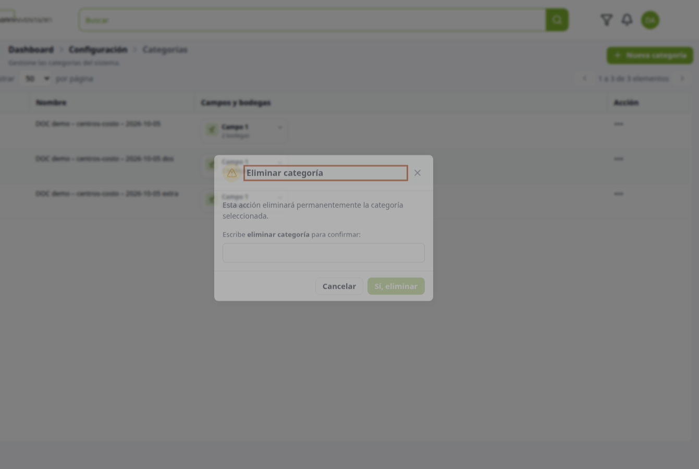The width and height of the screenshot is (699, 469).
Task: Go to Dashboard in the breadcrumb
Action: (31, 50)
